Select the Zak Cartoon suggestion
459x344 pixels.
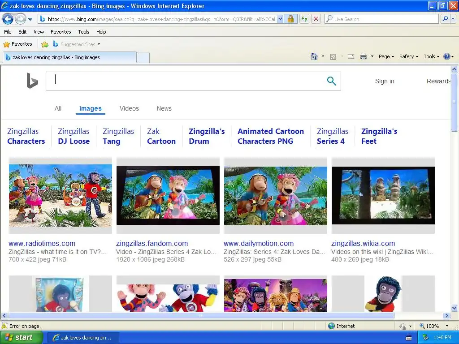coord(161,136)
